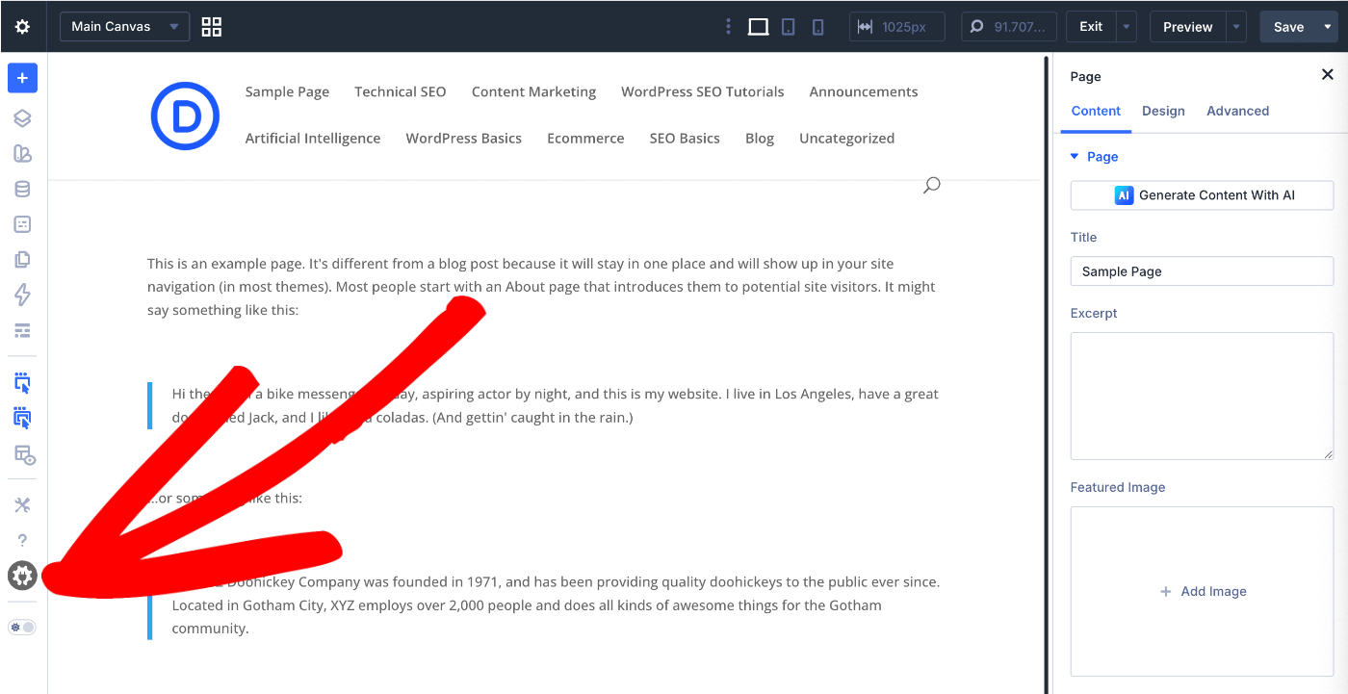Select the desktop view mode

point(758,27)
